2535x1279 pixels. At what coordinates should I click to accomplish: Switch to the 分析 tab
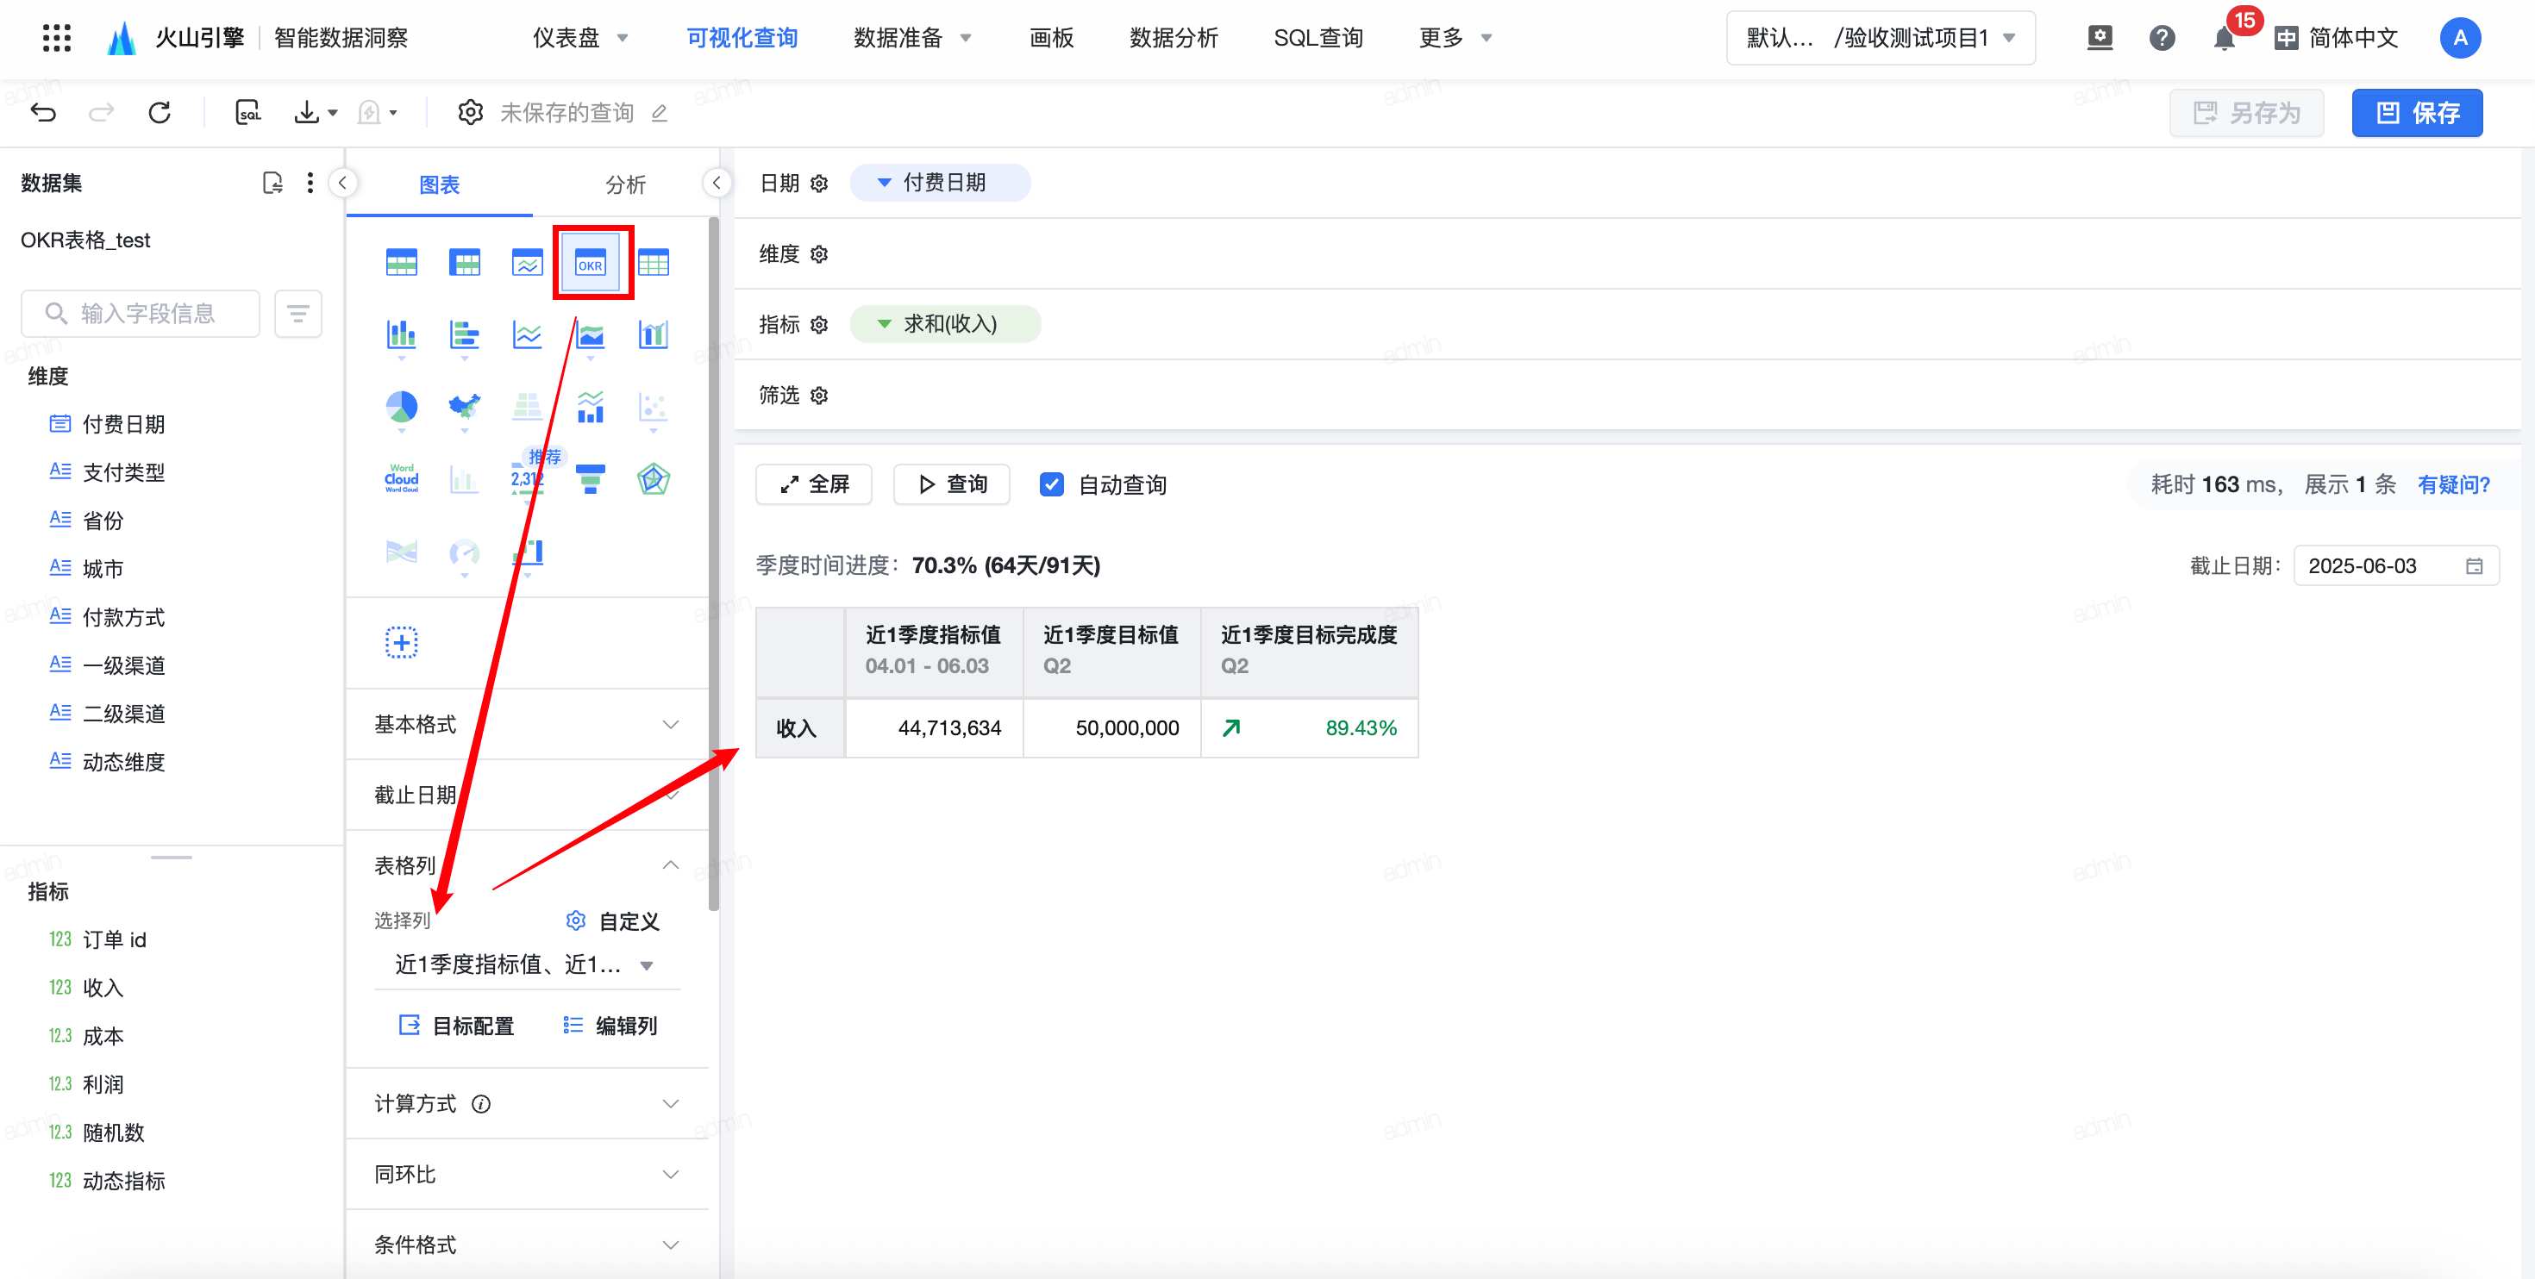click(x=626, y=185)
